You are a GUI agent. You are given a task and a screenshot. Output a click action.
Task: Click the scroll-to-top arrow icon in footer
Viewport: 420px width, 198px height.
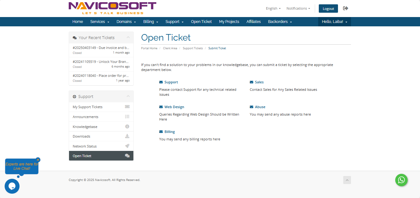(x=347, y=180)
